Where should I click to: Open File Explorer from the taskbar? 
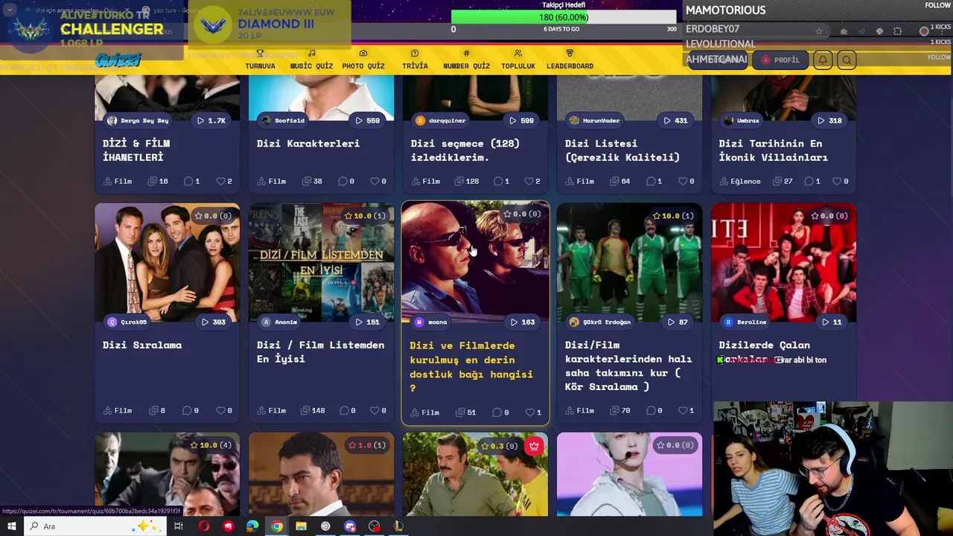click(301, 526)
